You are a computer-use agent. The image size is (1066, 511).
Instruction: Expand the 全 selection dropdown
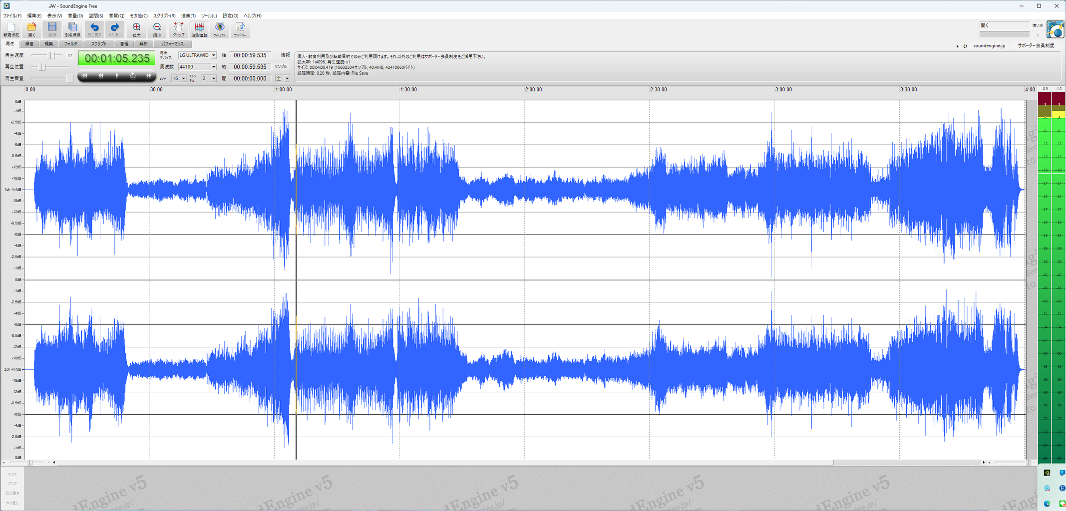coord(287,78)
